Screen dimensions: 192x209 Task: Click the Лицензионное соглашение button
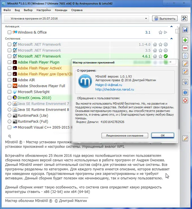pos(125,136)
